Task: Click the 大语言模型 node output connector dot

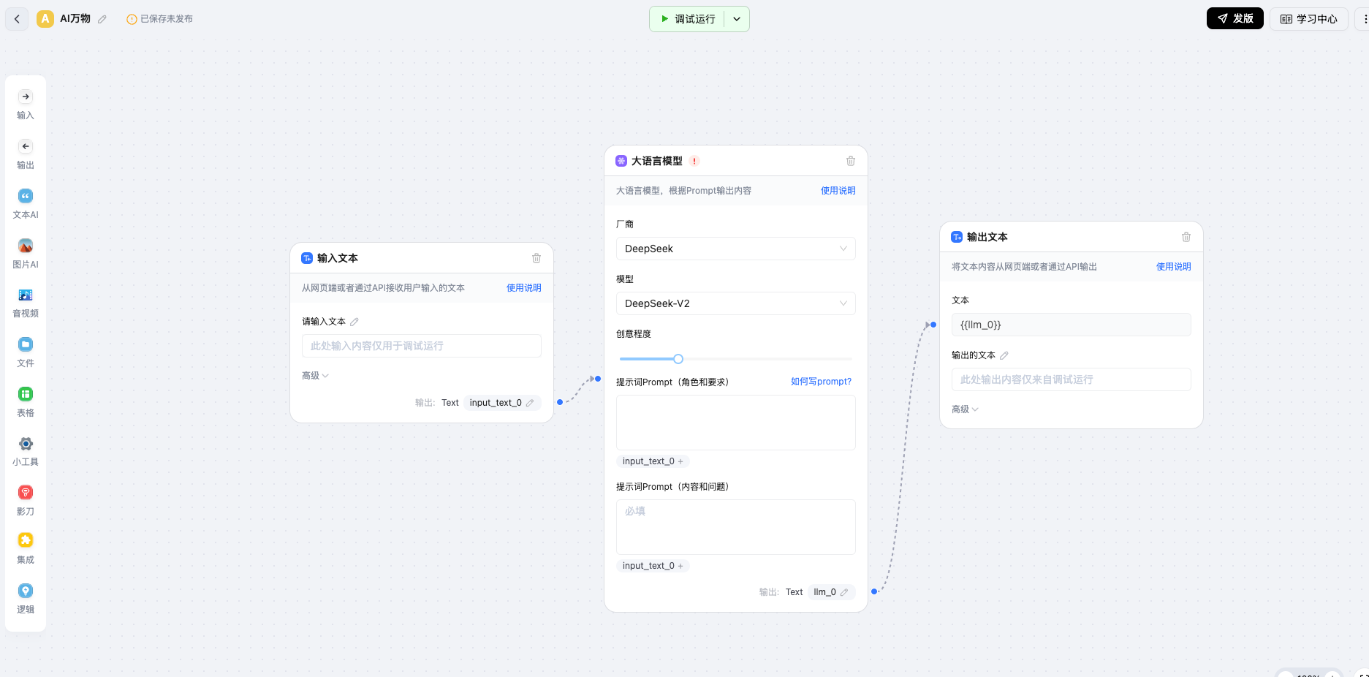Action: coord(874,591)
